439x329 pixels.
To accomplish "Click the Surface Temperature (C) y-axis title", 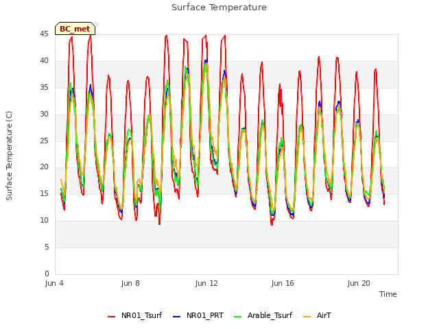I will (x=9, y=156).
